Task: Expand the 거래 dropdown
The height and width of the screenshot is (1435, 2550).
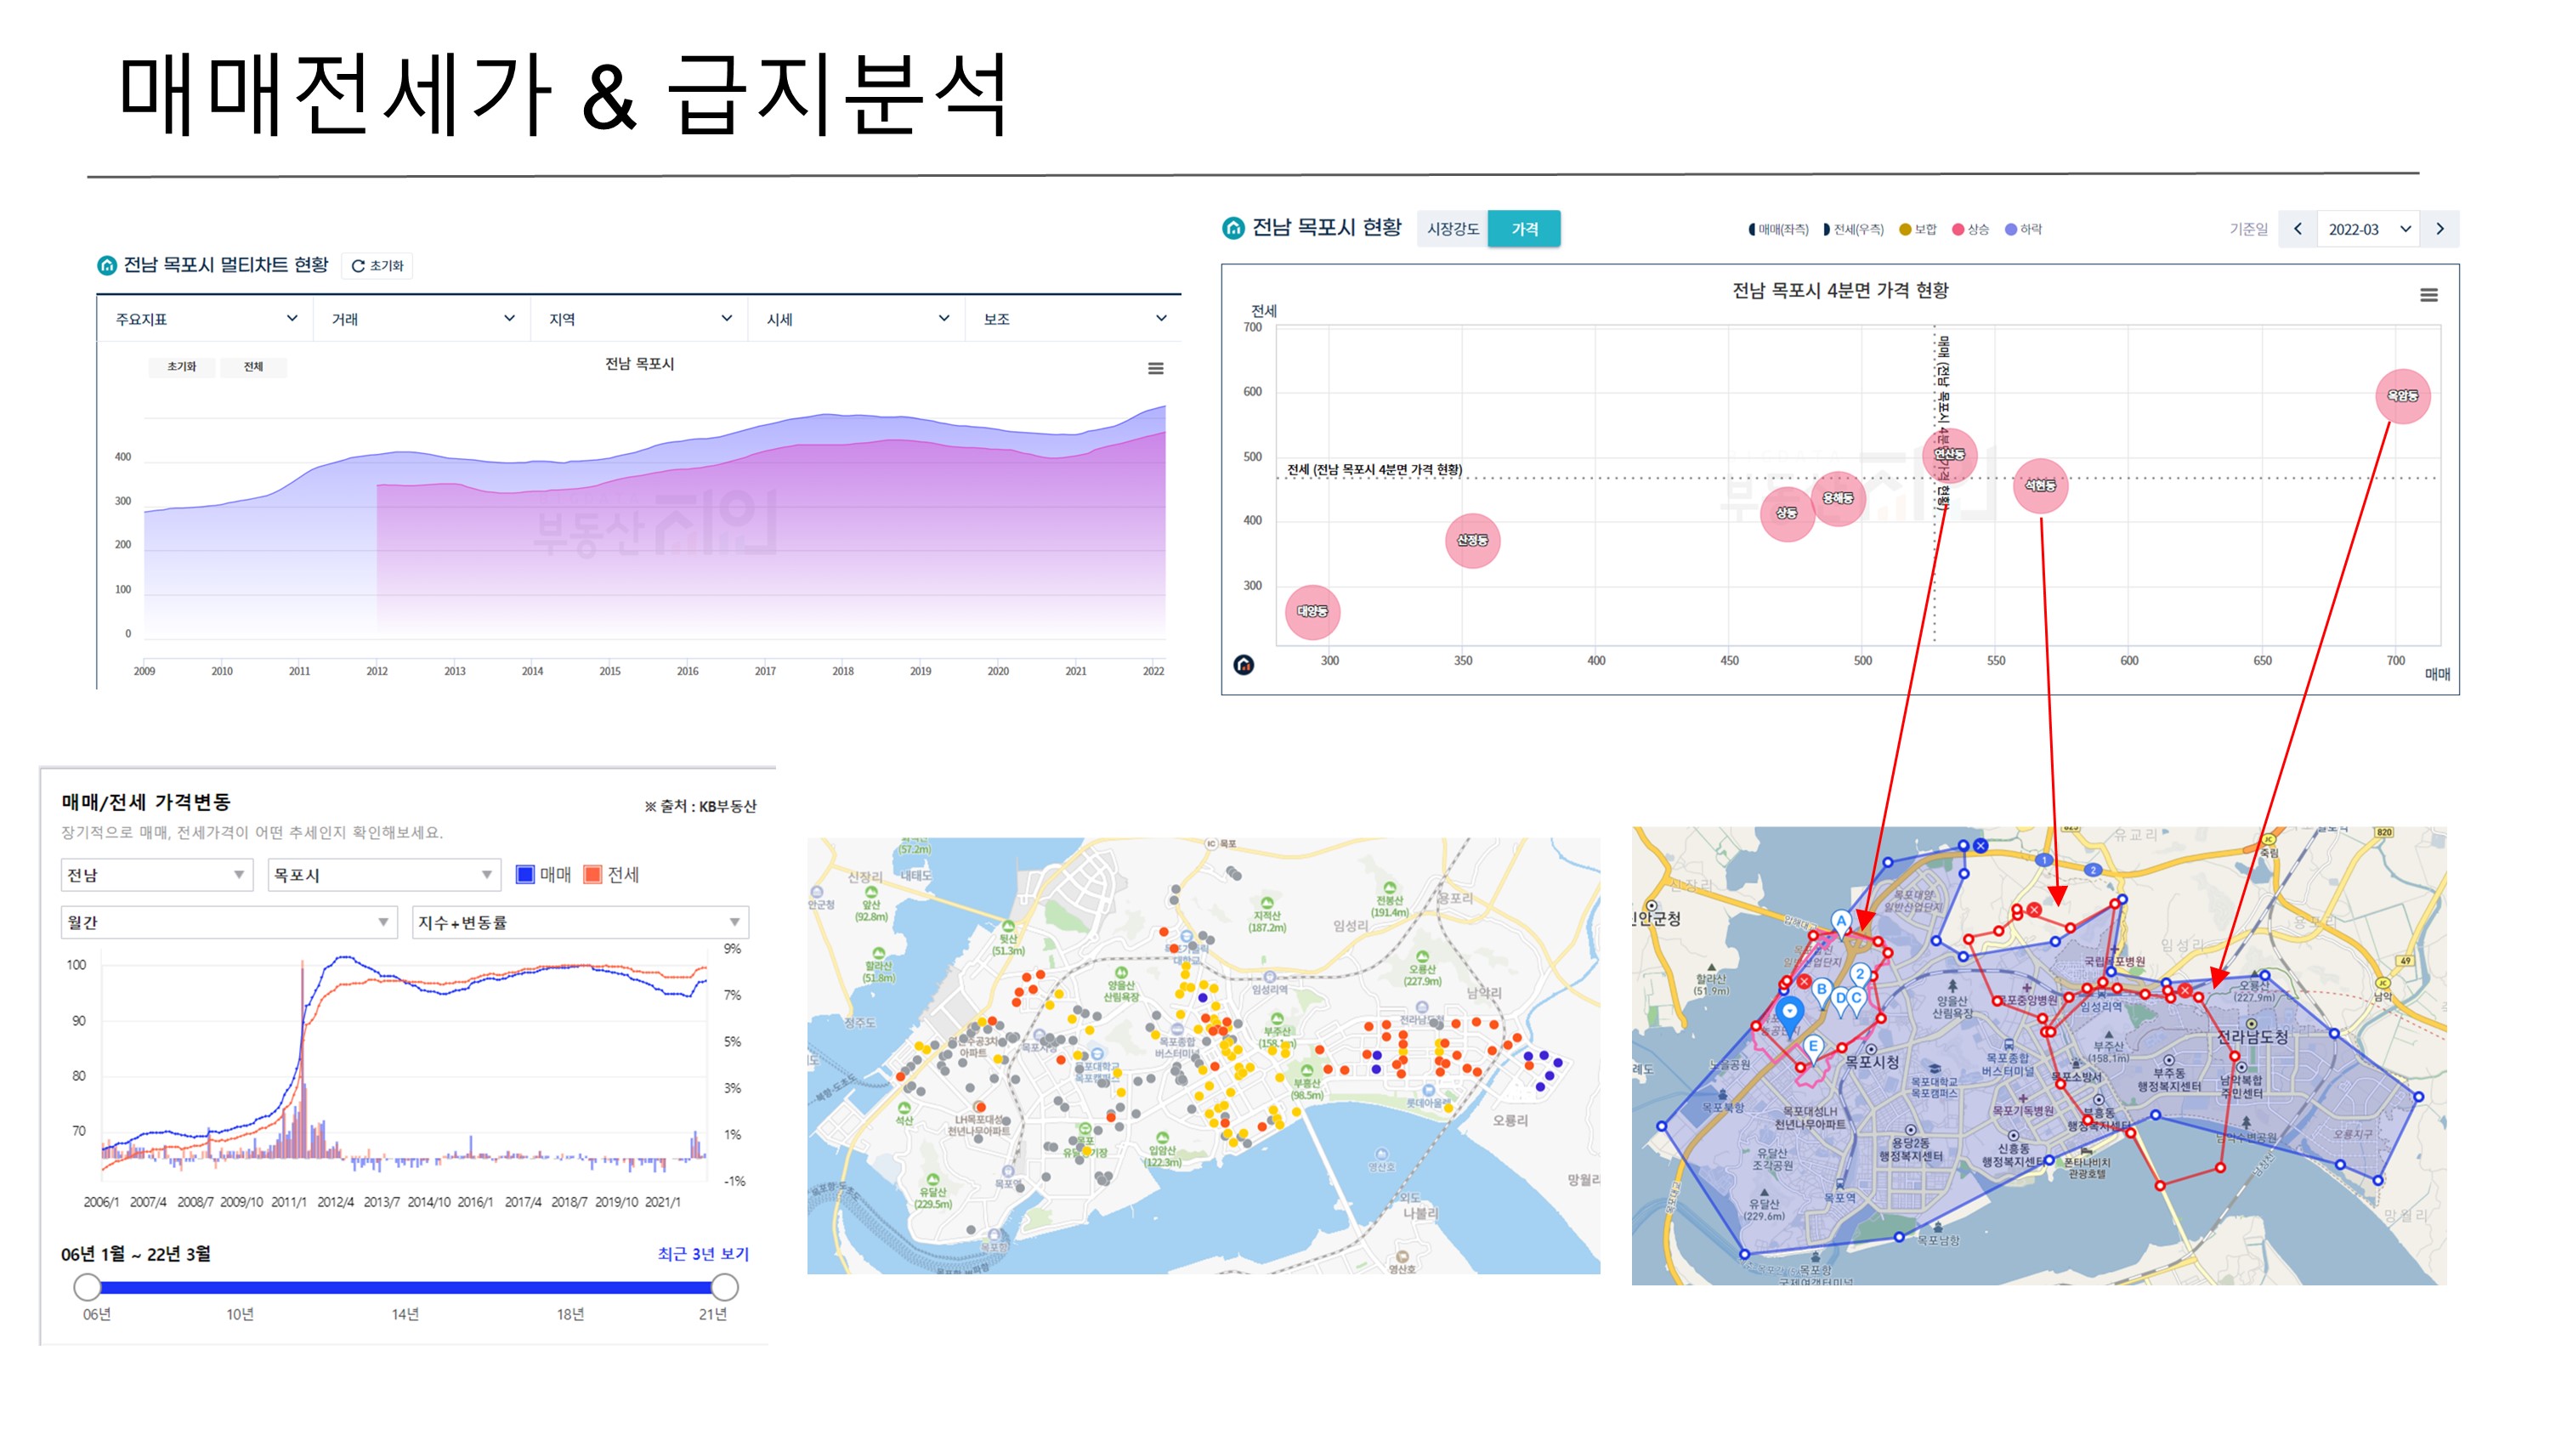Action: (422, 319)
